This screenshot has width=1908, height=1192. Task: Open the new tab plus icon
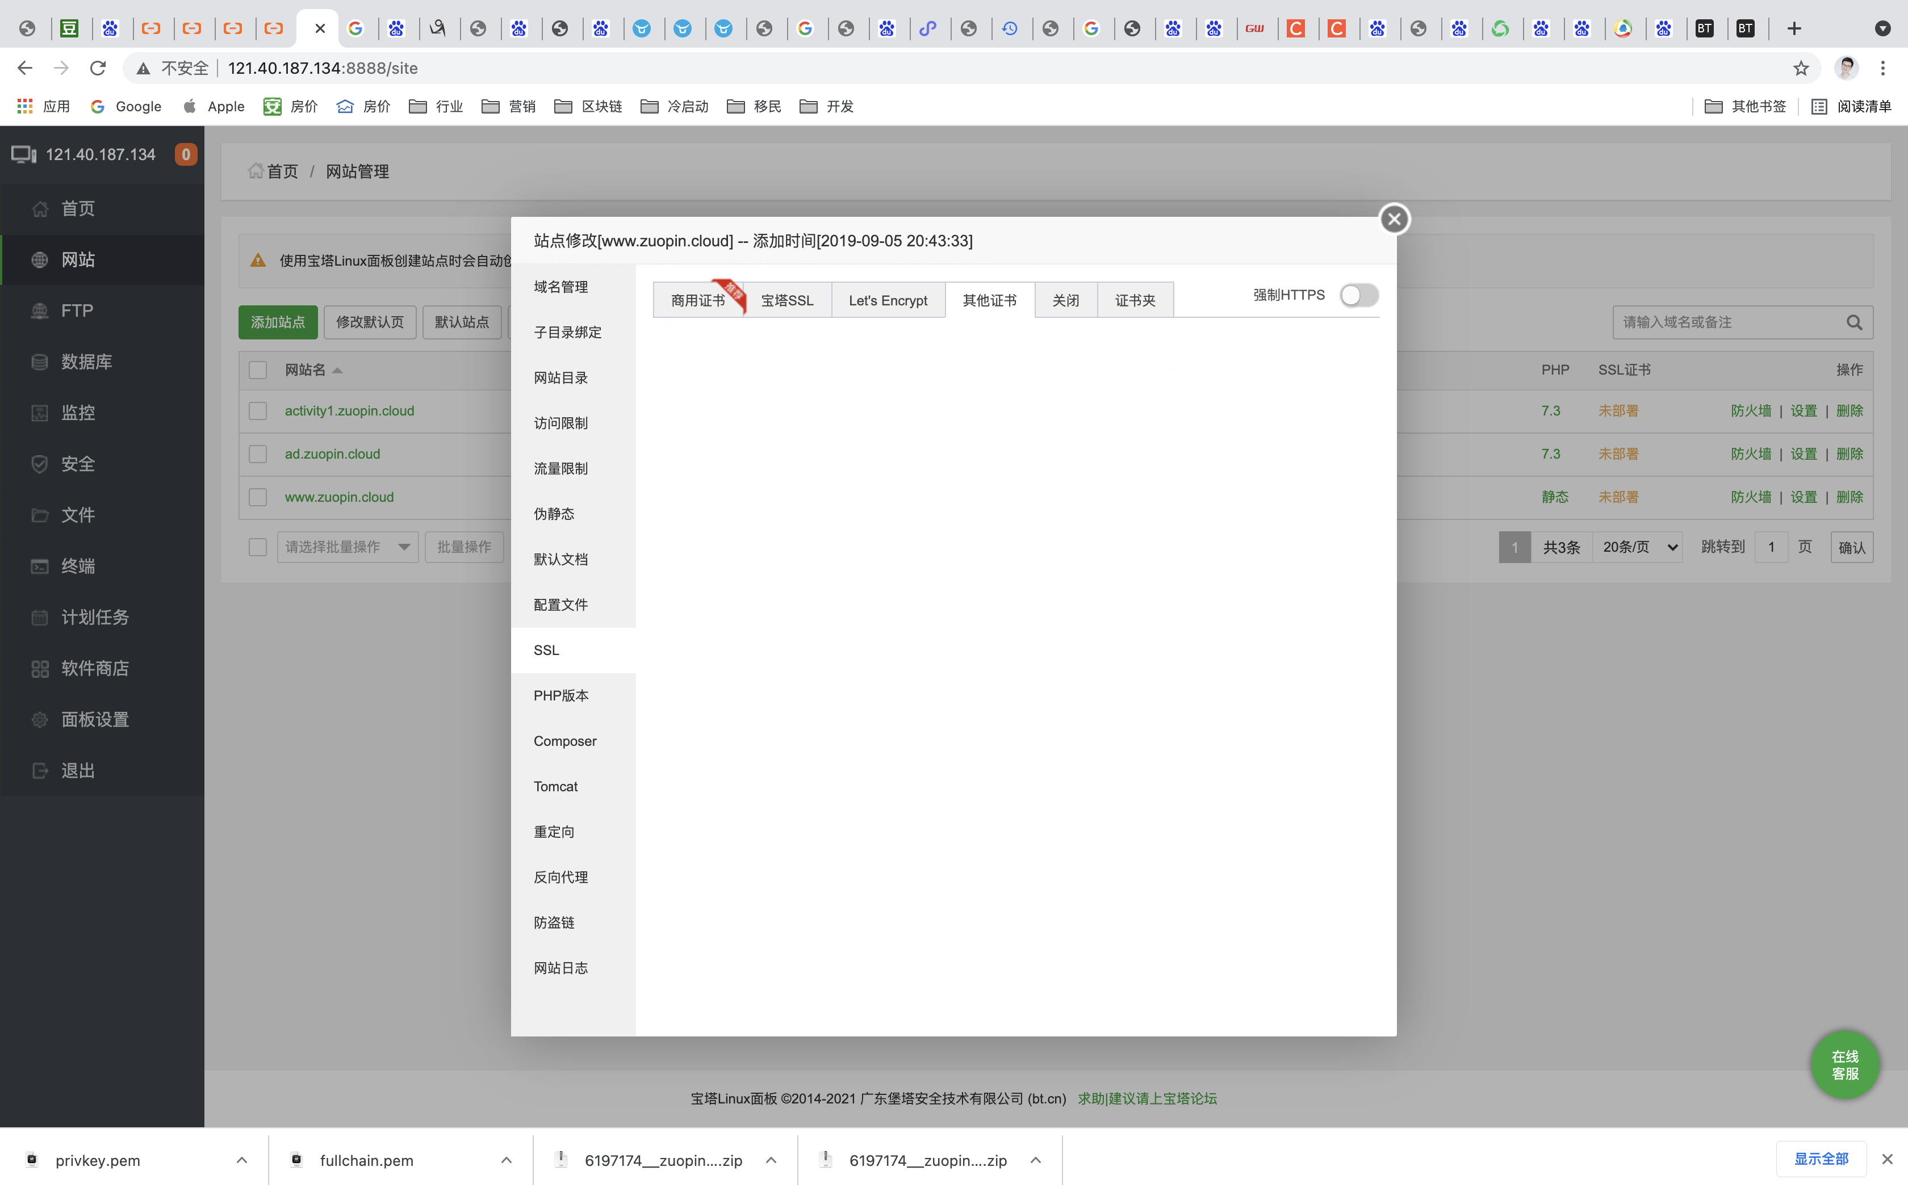[1794, 29]
